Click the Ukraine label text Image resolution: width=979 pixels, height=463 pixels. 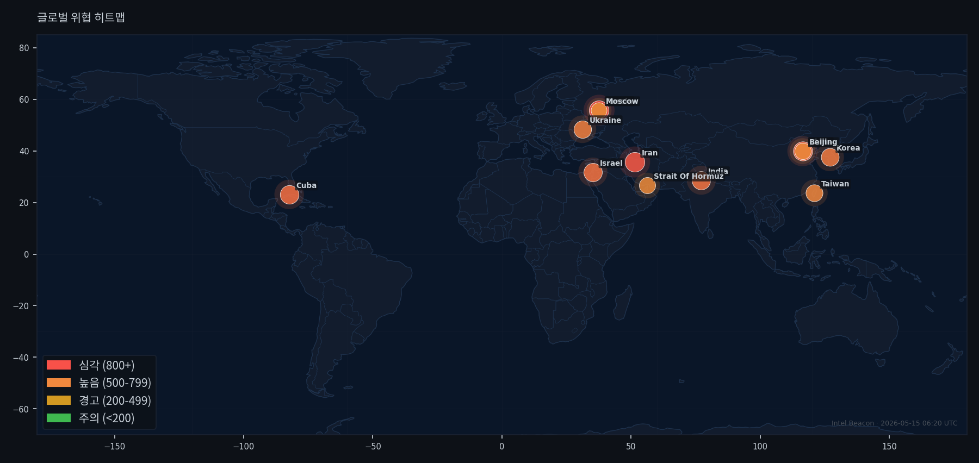pyautogui.click(x=605, y=120)
